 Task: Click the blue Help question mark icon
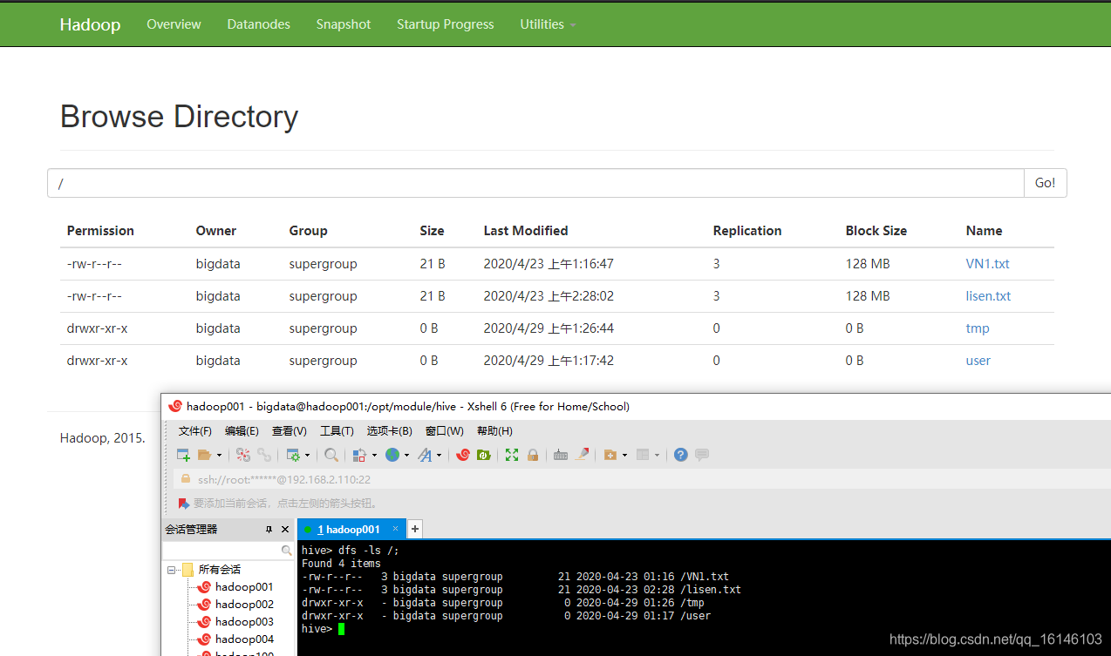(x=681, y=455)
